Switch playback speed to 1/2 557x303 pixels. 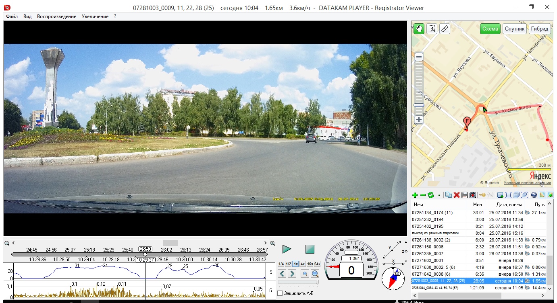(288, 264)
